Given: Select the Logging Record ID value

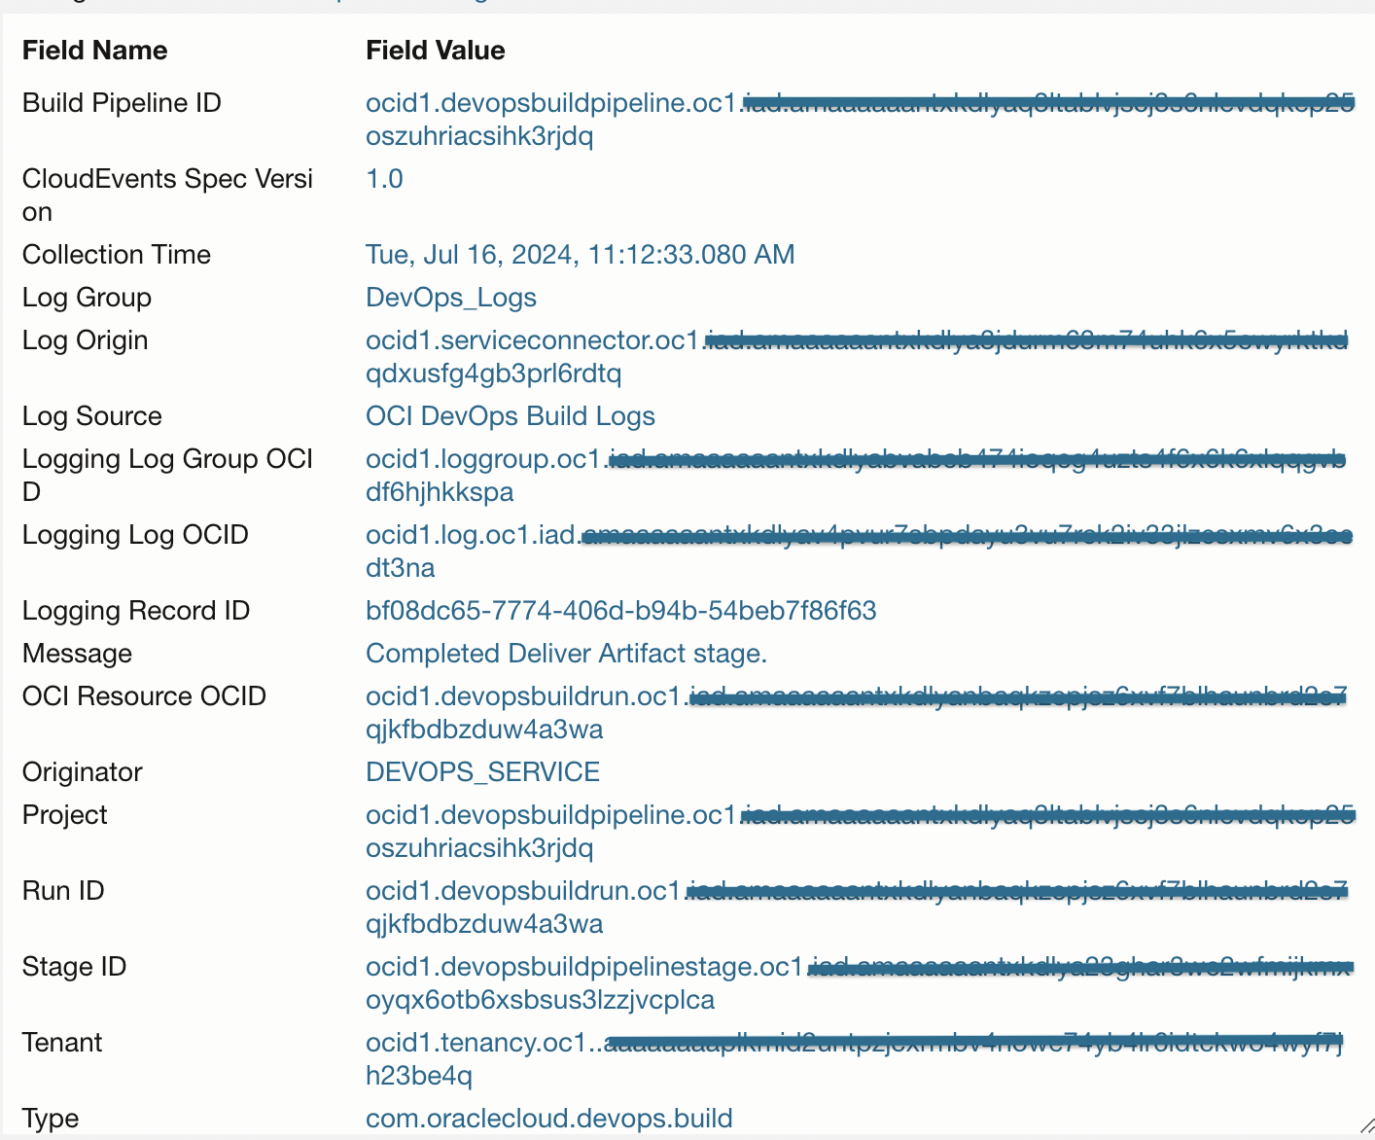Looking at the screenshot, I should [x=620, y=611].
